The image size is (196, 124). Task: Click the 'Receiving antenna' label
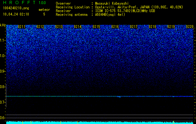[x=72, y=15]
